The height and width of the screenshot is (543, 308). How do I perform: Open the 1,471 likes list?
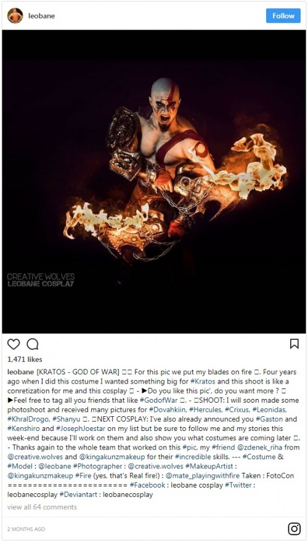(25, 360)
